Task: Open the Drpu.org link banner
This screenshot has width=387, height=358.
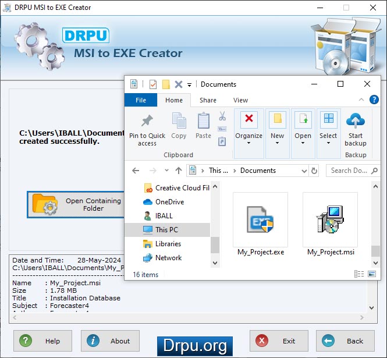Action: point(195,346)
